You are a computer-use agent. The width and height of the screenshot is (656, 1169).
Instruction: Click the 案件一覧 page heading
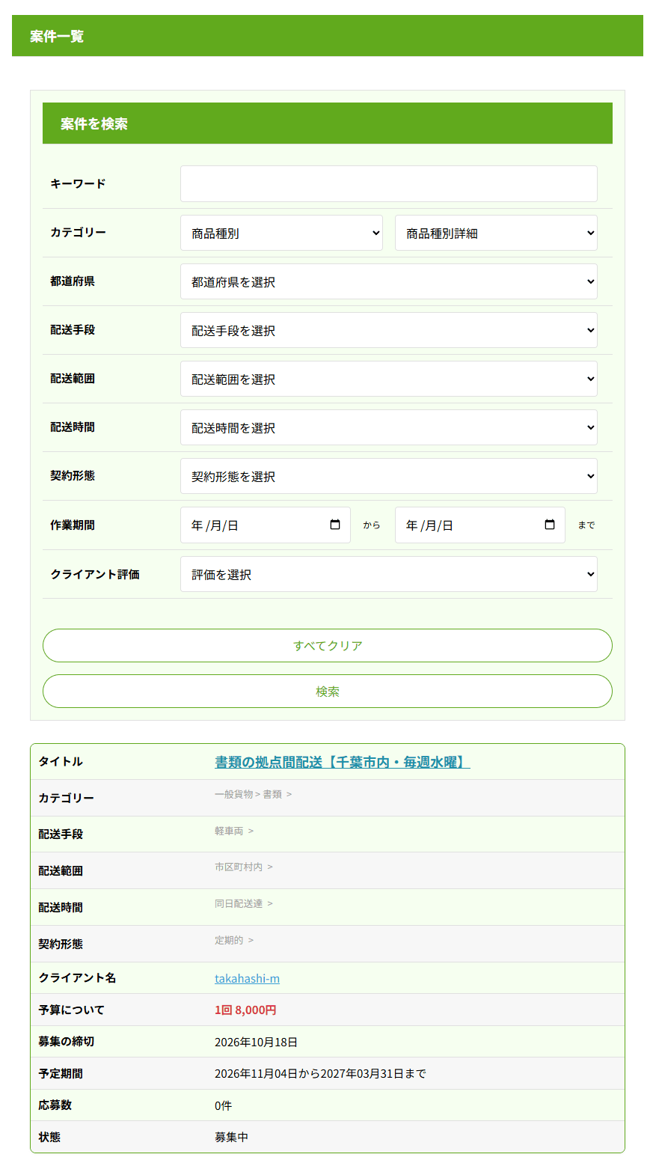tap(57, 36)
